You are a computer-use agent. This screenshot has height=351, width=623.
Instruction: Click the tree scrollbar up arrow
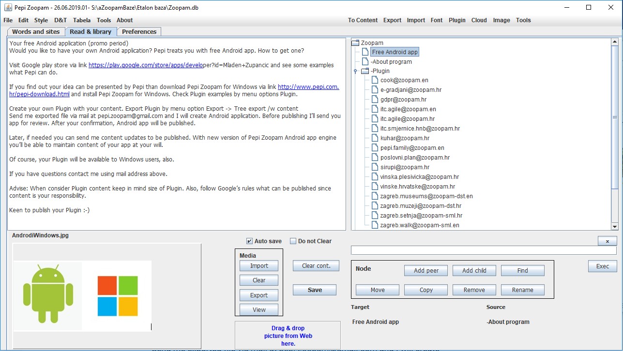tap(615, 42)
